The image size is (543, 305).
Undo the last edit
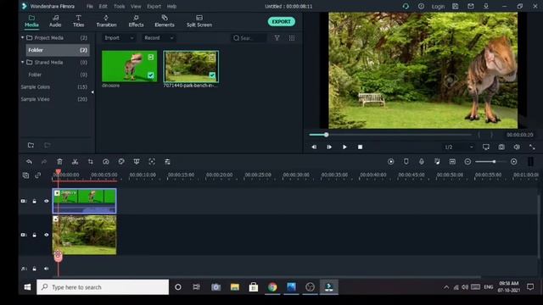(x=29, y=162)
